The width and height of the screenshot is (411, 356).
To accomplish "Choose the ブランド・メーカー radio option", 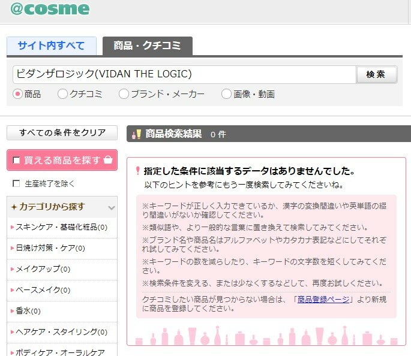I will tap(124, 94).
